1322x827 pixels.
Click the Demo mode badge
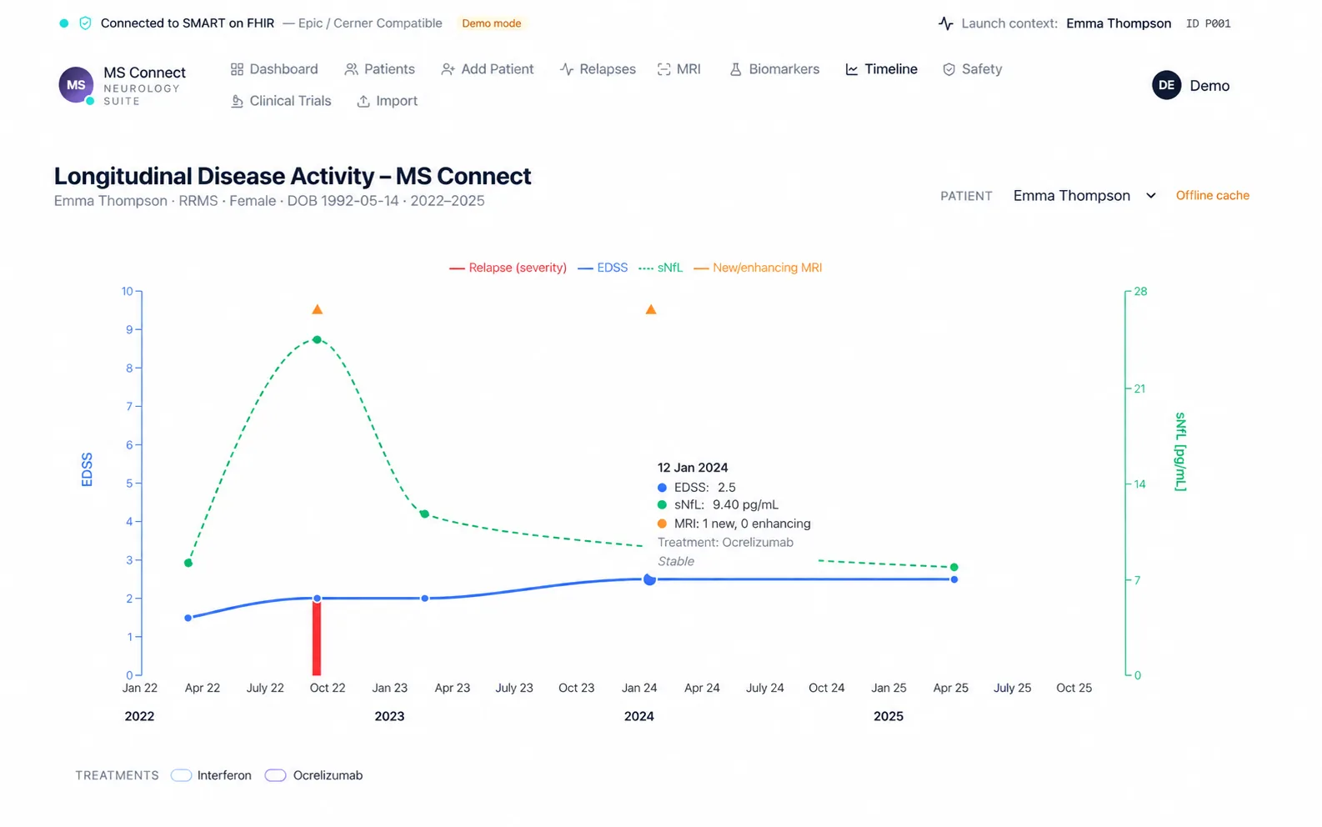coord(492,23)
